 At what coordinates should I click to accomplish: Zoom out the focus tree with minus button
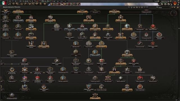[172, 8]
